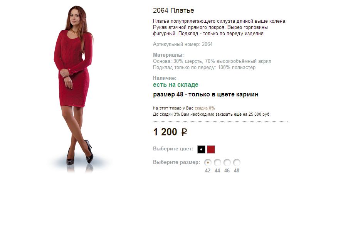Screen dimensions: 363x231
Task: Click the "2064 Платье" product title
Action: pyautogui.click(x=173, y=10)
